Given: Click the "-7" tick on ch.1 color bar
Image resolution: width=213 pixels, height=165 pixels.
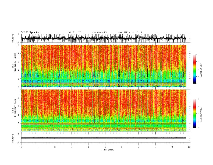Looking at the screenshot, I should [198, 84].
